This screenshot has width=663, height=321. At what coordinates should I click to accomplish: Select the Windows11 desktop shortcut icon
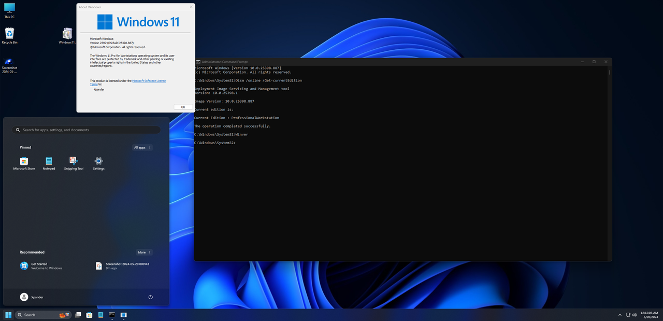coord(67,35)
